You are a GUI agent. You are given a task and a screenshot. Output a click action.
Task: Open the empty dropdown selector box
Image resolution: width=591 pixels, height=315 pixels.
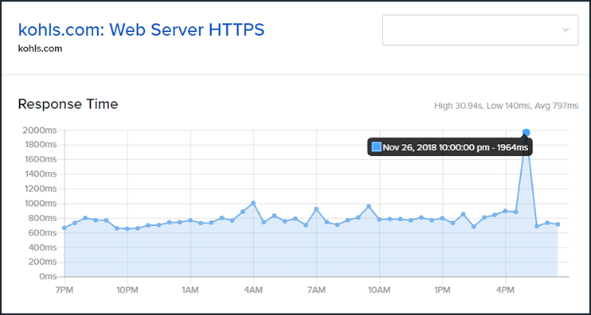pos(480,30)
